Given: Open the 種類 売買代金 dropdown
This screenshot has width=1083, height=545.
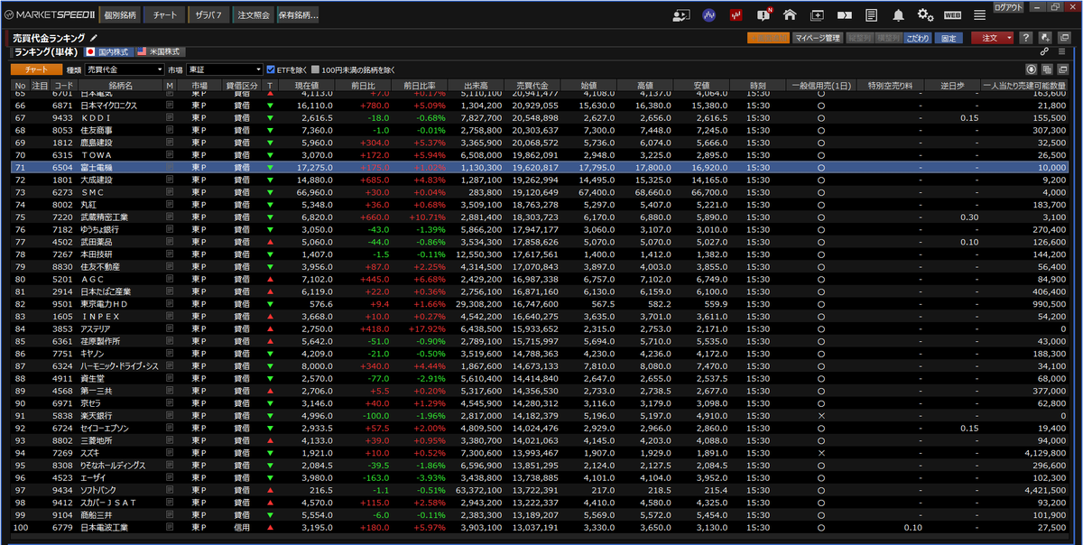Looking at the screenshot, I should click(124, 69).
